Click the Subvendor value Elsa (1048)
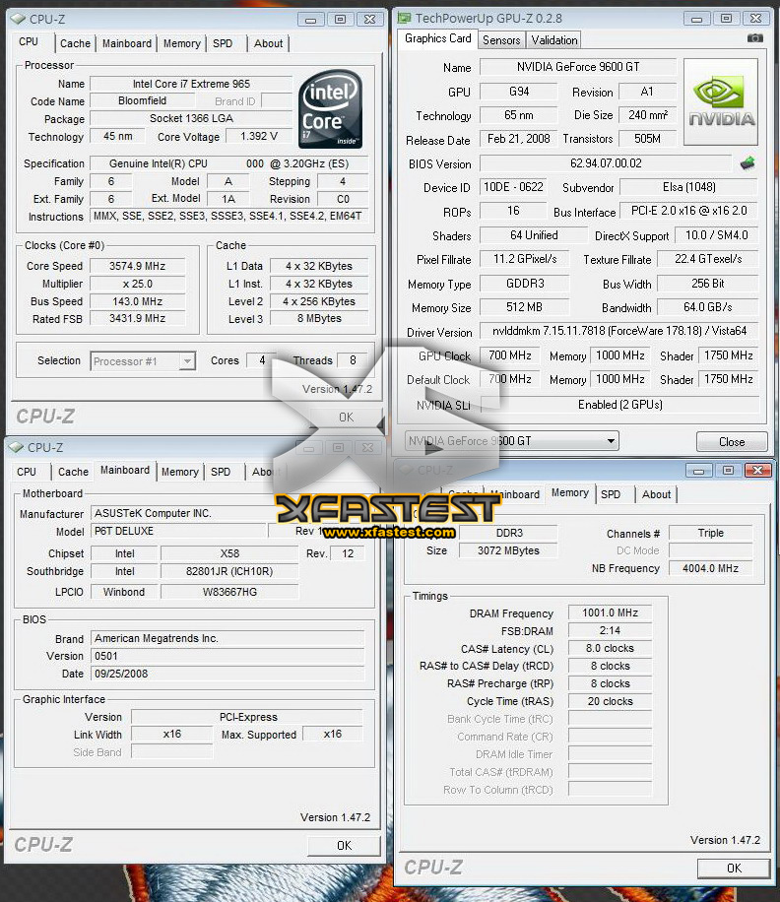 point(689,187)
